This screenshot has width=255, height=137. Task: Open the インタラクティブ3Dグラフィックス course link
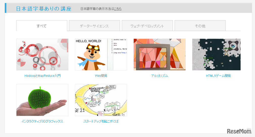click(42, 121)
